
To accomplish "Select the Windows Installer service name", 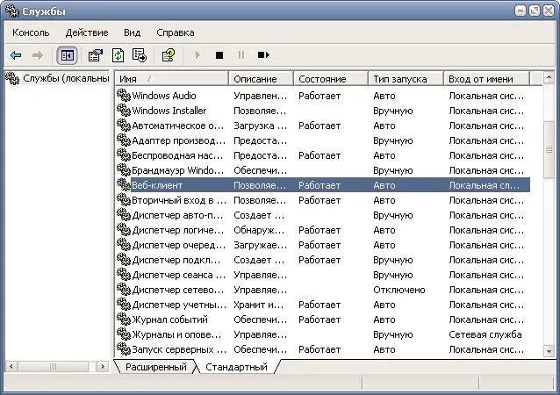I will pyautogui.click(x=169, y=111).
